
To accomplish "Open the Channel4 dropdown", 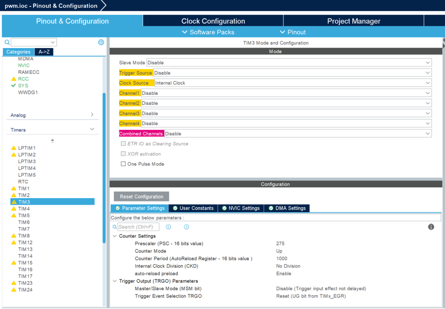I will tap(286, 123).
